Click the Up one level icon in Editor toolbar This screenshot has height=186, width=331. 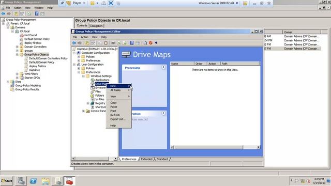click(87, 43)
